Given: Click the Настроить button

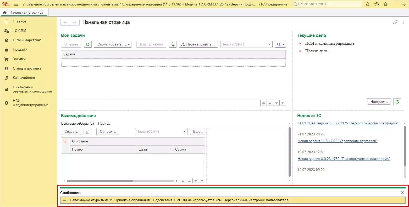Looking at the screenshot, I should tap(379, 102).
